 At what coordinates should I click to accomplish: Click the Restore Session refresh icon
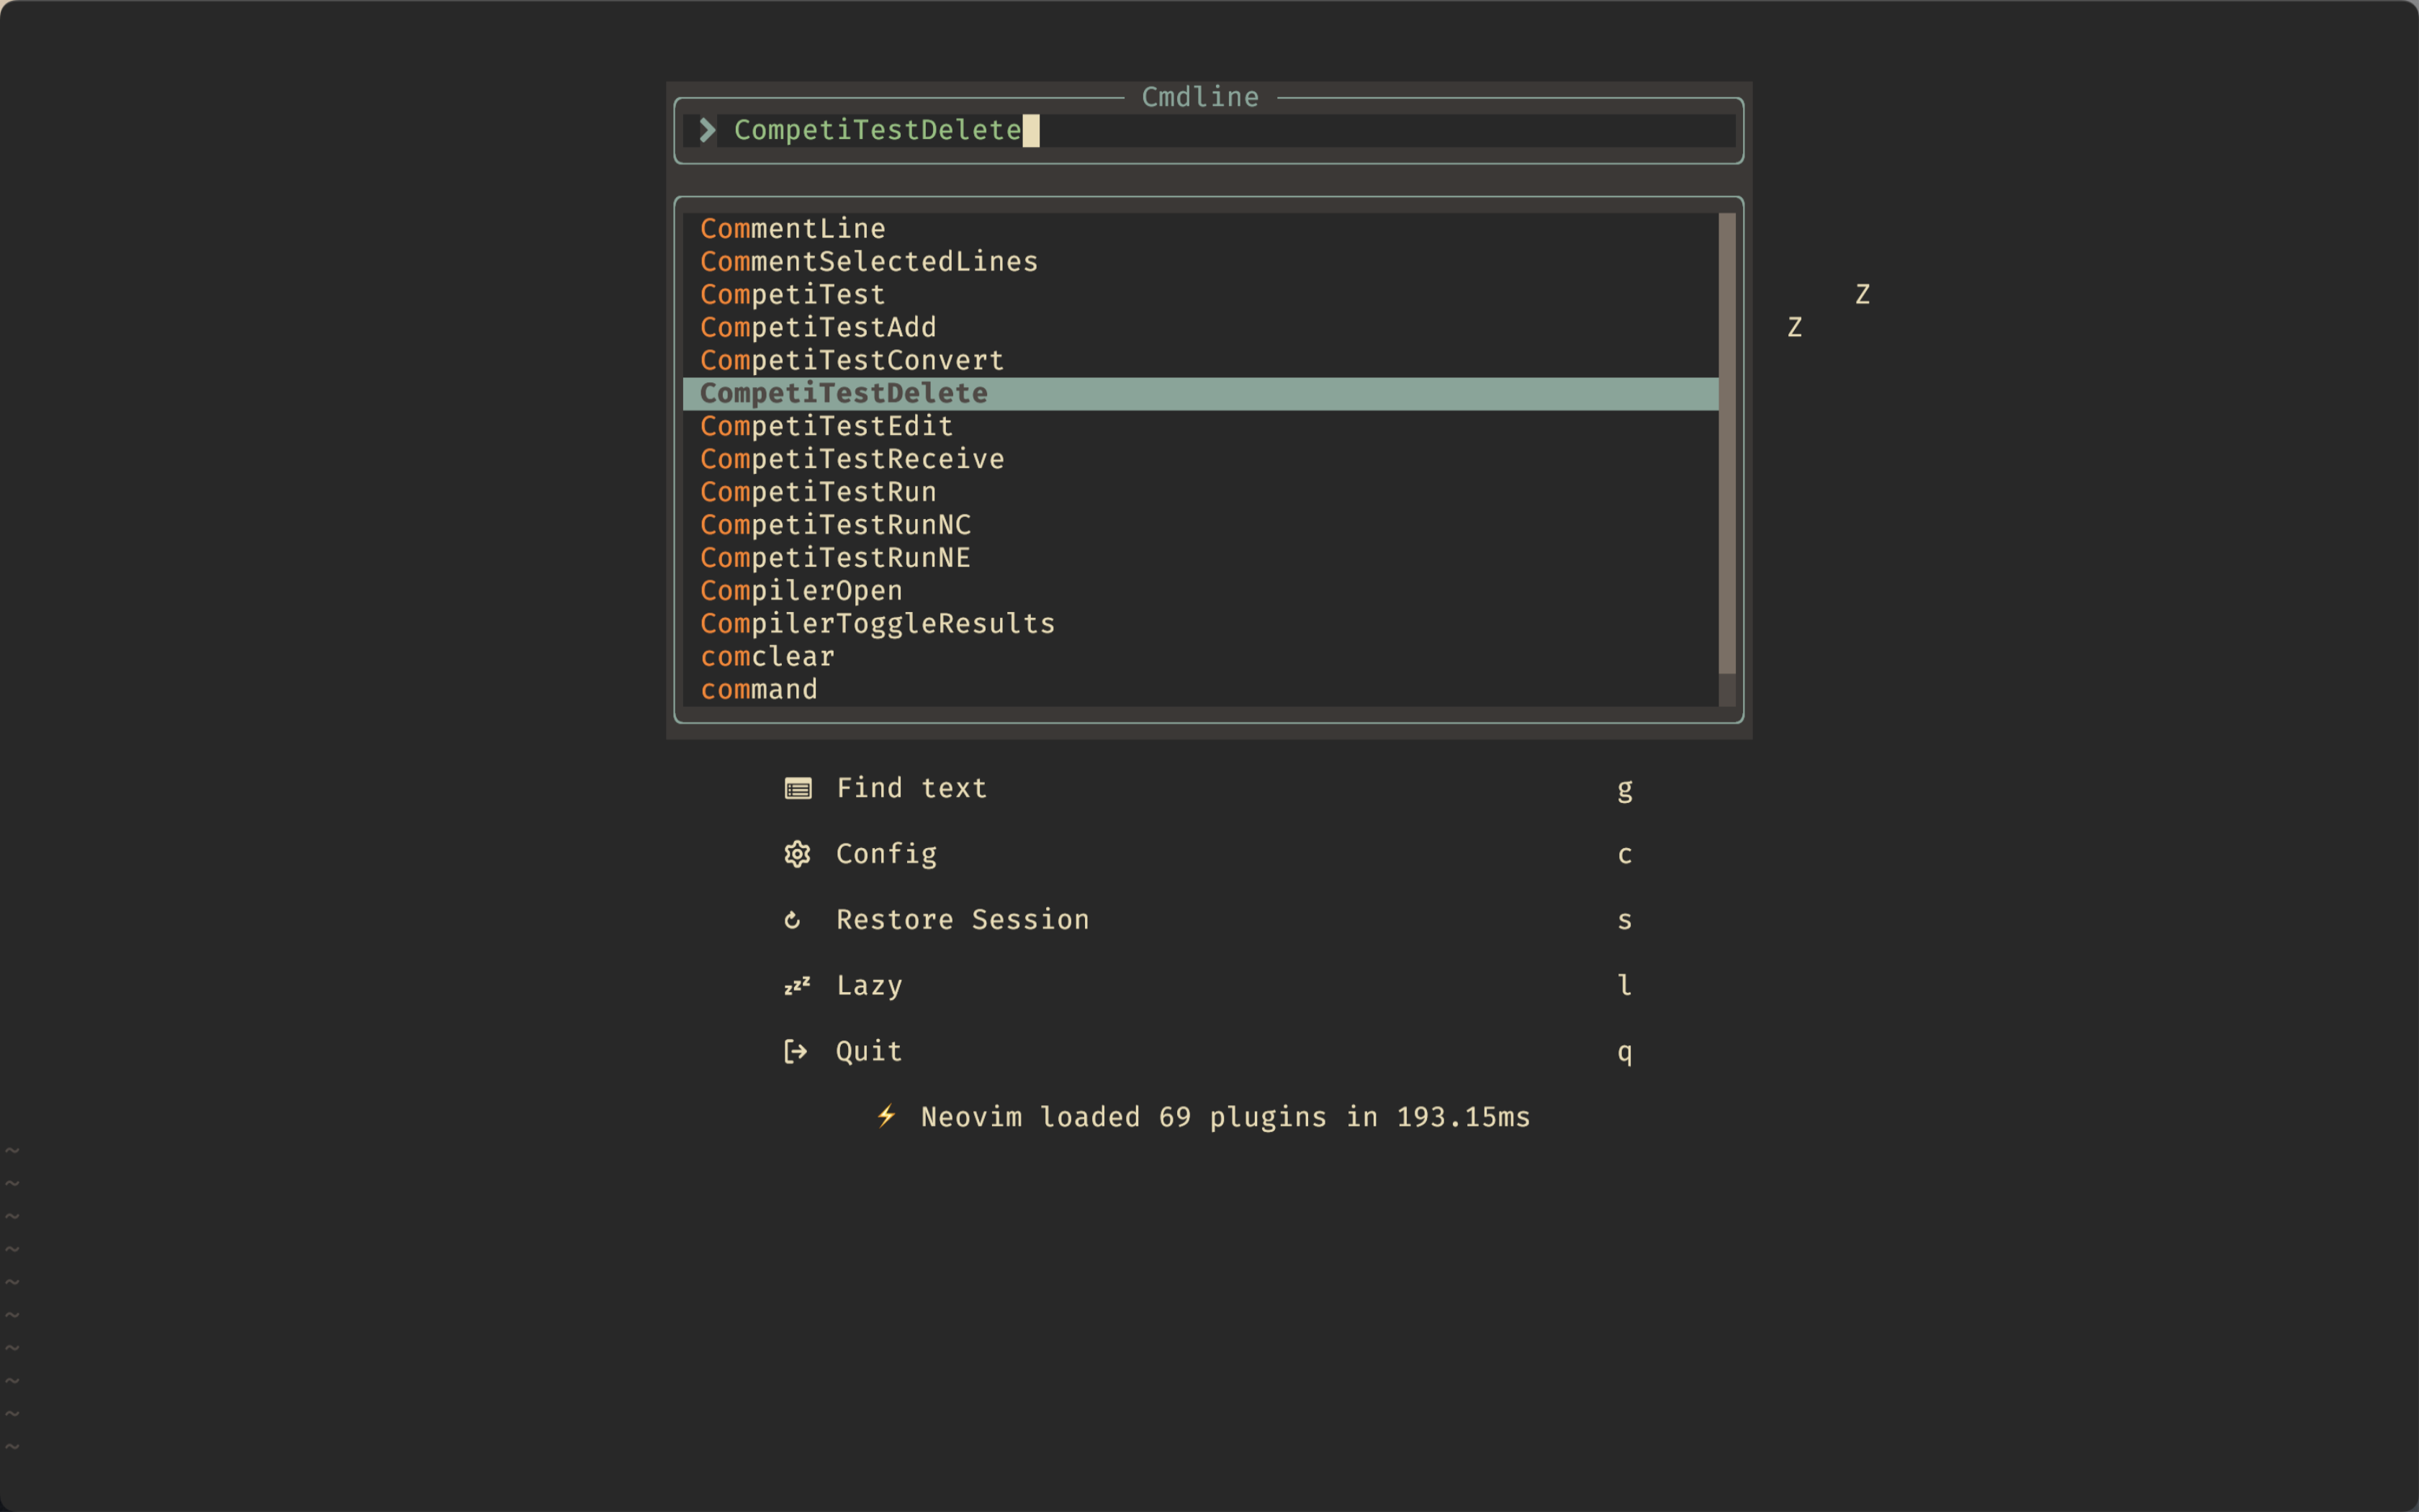793,920
